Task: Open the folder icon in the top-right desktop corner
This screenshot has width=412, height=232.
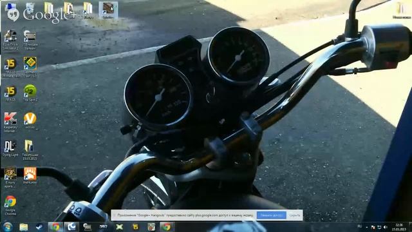Action: tap(402, 10)
